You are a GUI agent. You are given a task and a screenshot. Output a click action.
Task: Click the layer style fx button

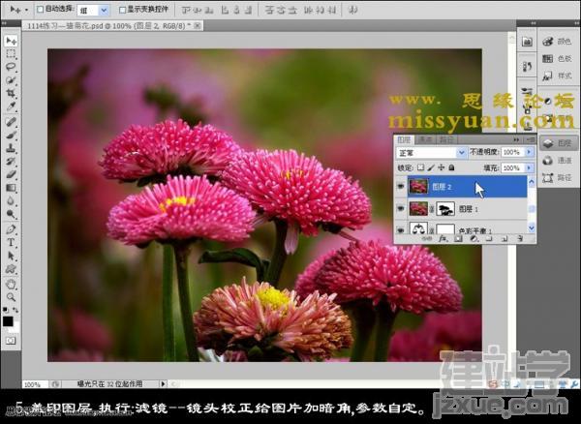pos(443,239)
